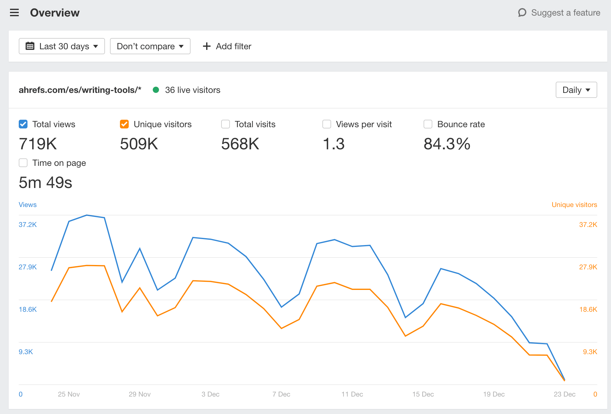
Task: Click the Daily dropdown arrow
Action: (x=588, y=90)
